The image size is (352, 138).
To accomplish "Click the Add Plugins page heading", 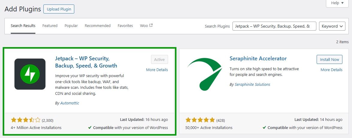I will click(23, 9).
